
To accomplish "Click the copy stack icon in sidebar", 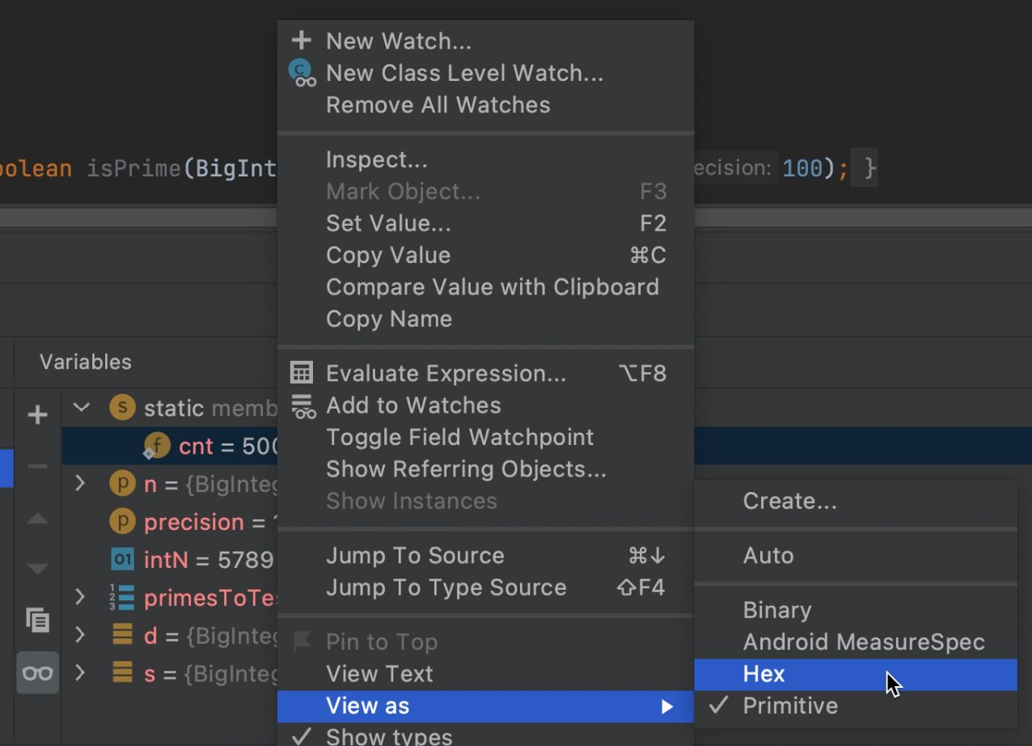I will (x=37, y=621).
